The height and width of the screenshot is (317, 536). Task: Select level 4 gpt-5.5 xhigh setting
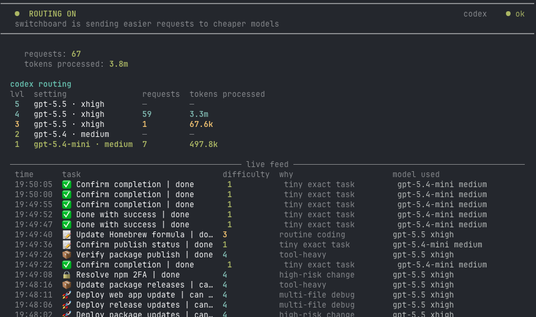(x=68, y=114)
